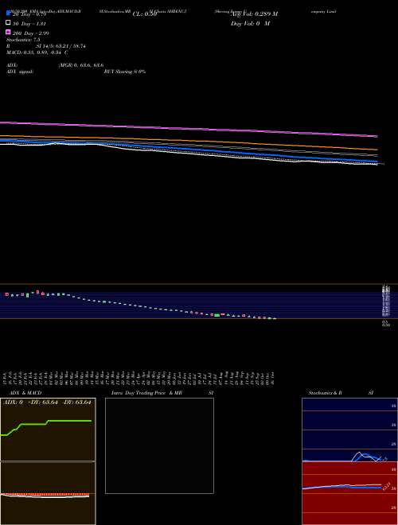The width and height of the screenshot is (398, 525).
Task: Select the '50 Day = 1.31' legend text
Action: (x=29, y=24)
